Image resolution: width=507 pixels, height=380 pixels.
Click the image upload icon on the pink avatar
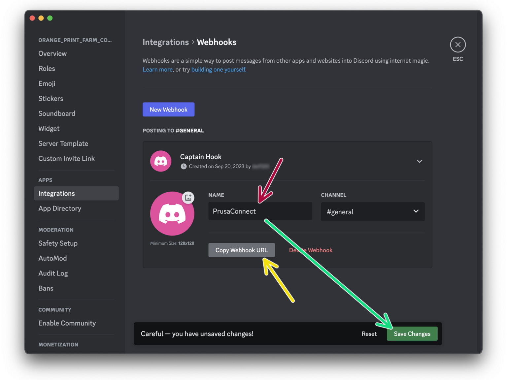pyautogui.click(x=188, y=197)
